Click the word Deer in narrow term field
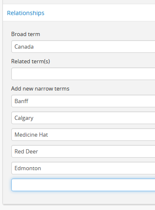The width and height of the screenshot is (155, 210). (x=32, y=151)
